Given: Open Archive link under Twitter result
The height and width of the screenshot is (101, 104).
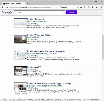Looking at the screenshot, I should [36, 40].
